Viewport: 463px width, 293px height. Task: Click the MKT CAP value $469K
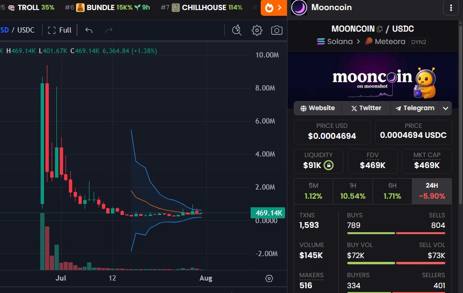427,165
